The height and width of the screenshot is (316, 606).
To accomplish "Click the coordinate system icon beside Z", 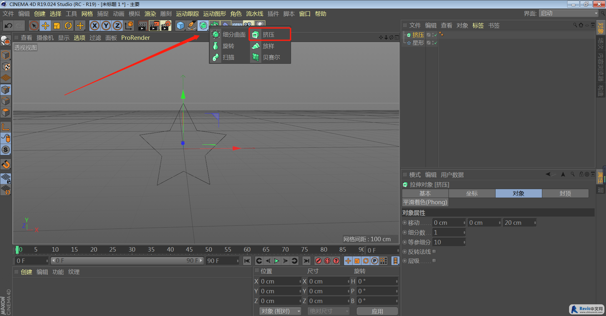I will [129, 26].
